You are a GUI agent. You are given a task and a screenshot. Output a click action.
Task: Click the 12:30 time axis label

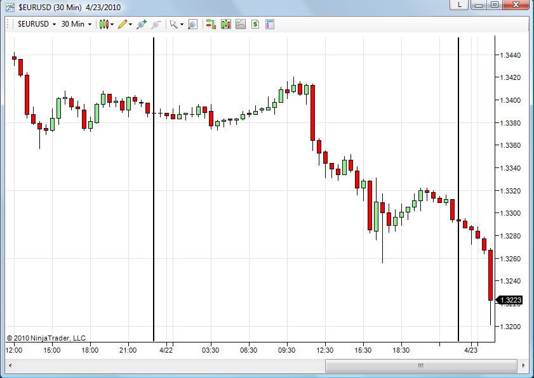tap(325, 350)
